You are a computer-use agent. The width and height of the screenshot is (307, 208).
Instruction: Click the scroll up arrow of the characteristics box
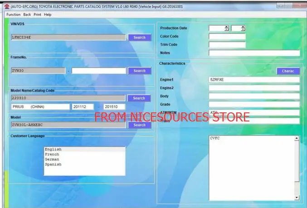[x=297, y=138]
